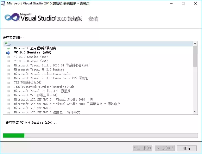Click the 下一步(N) next button
This screenshot has width=202, height=154.
165,148
